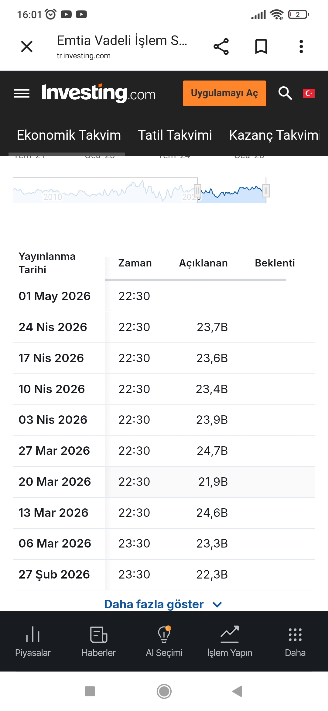328x711 pixels.
Task: Share this page via share icon
Action: point(221,46)
